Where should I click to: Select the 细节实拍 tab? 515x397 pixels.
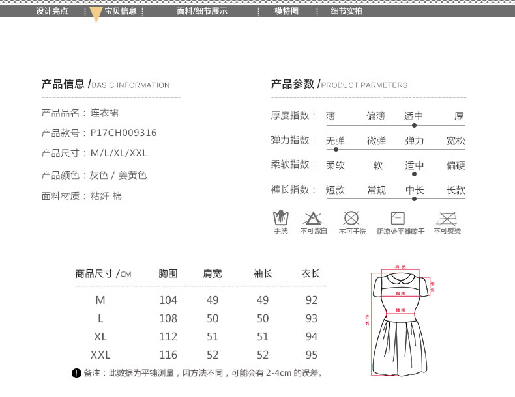[346, 11]
